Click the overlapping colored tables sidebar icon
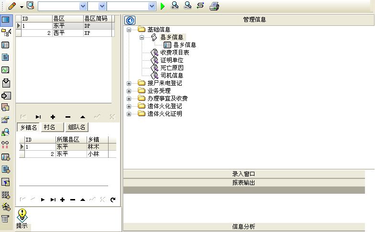375x232 pixels. (x=6, y=107)
